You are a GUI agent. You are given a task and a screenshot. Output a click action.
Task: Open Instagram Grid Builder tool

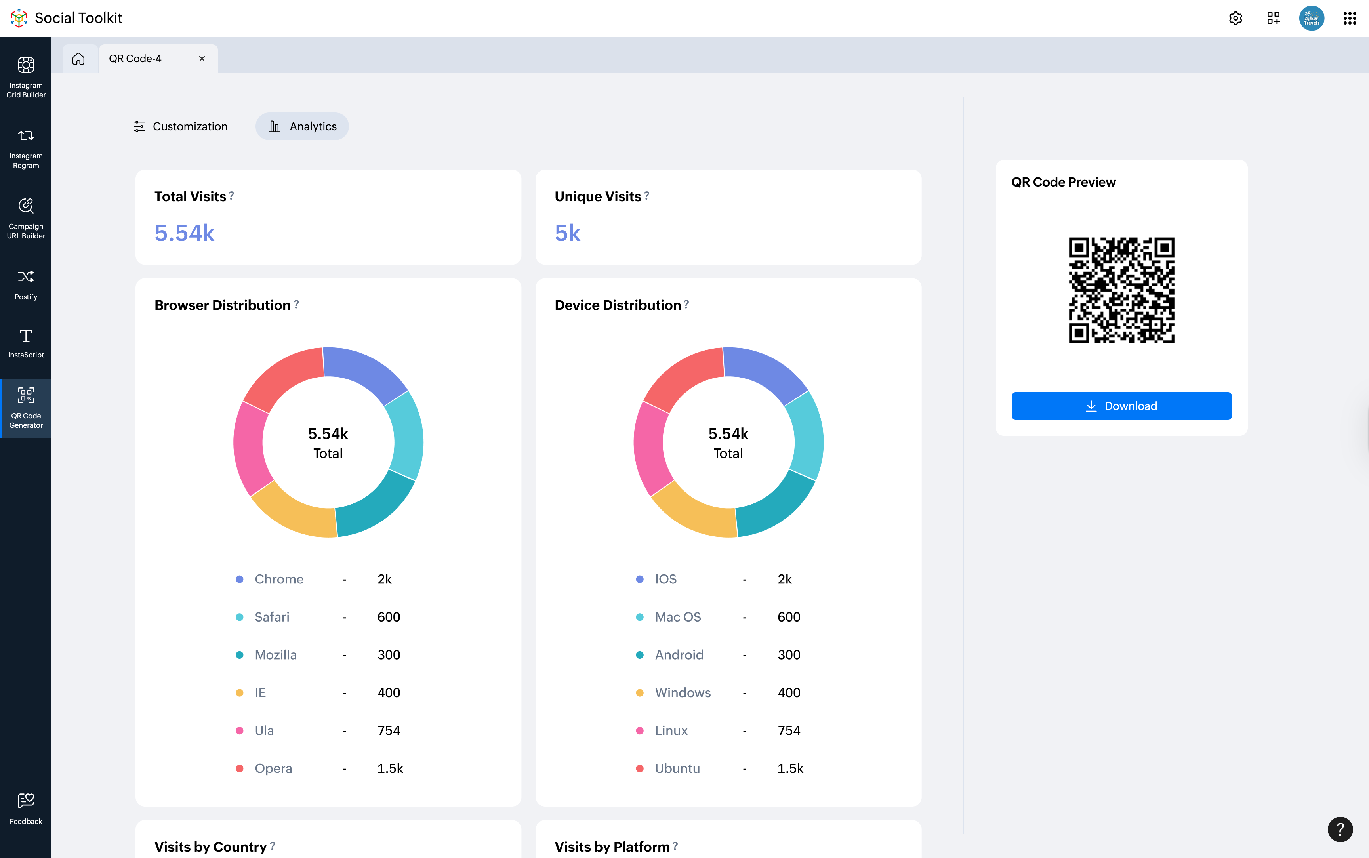(x=25, y=76)
